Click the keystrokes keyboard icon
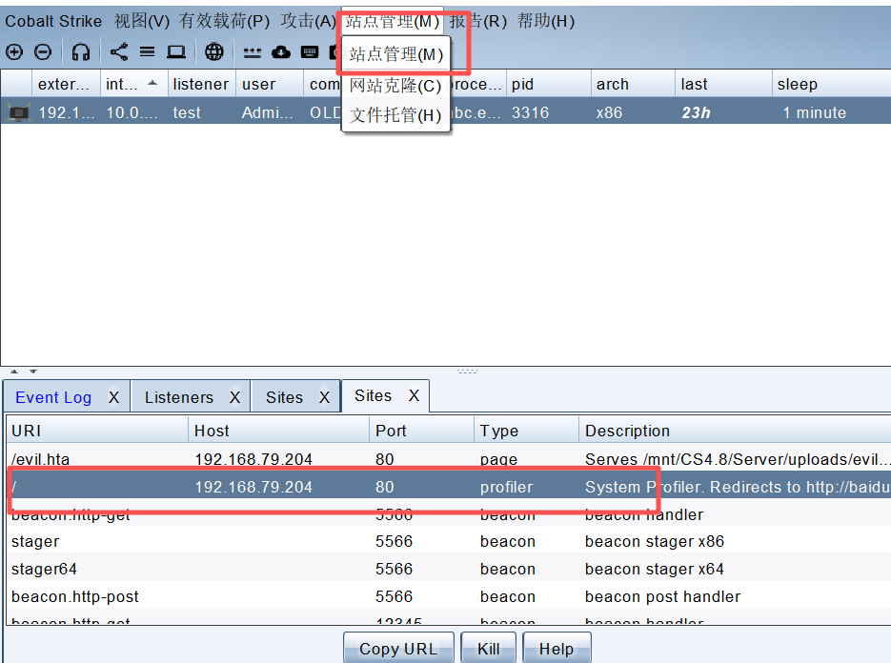891x663 pixels. (x=310, y=52)
